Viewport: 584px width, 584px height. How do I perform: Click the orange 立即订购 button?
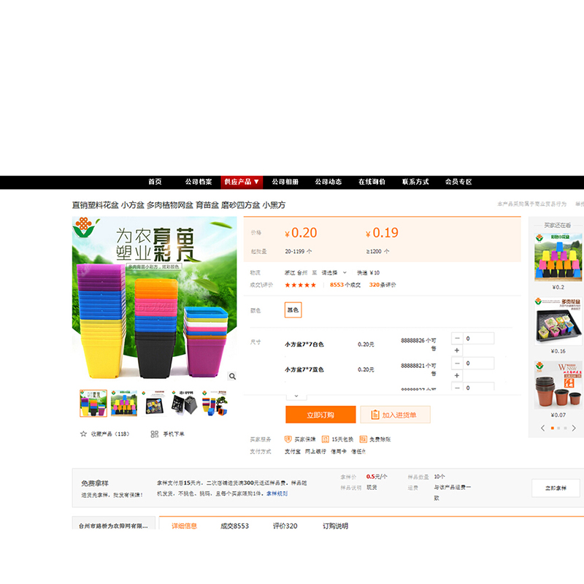(320, 415)
